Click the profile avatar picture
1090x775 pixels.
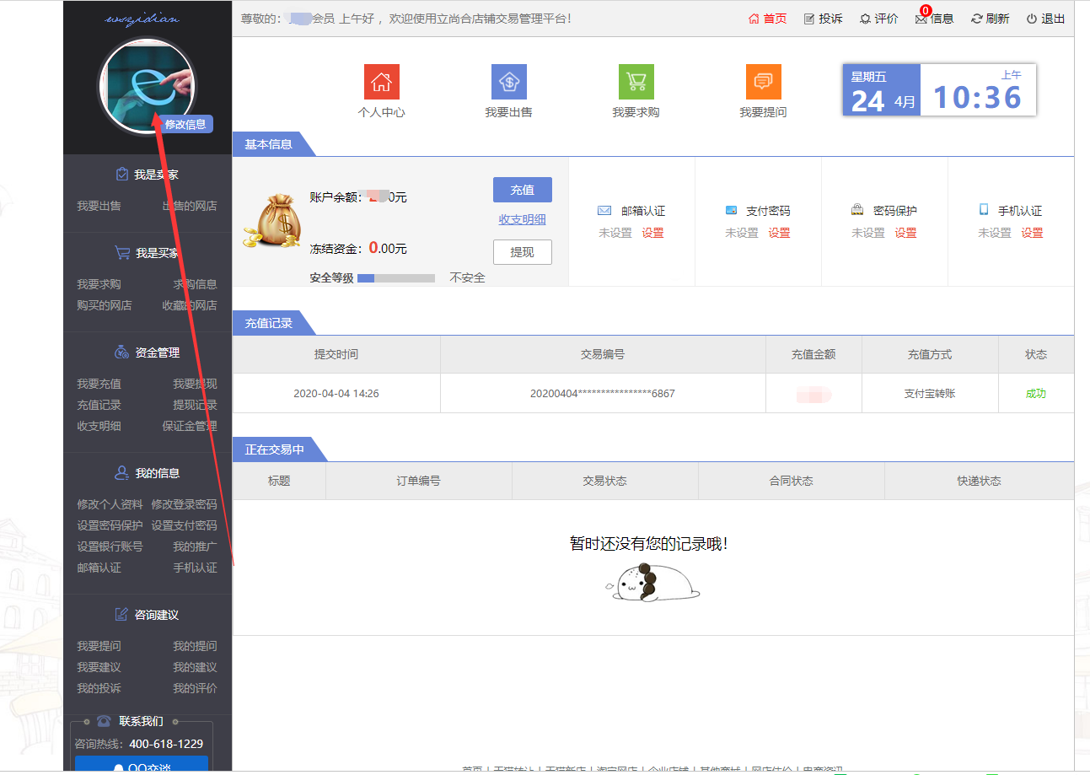pyautogui.click(x=146, y=84)
